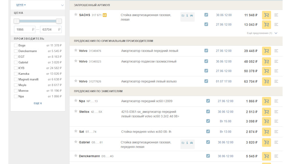Show the applicable car icon for the SACHS part
Viewport: 291px width, 164px height.
[192, 15]
